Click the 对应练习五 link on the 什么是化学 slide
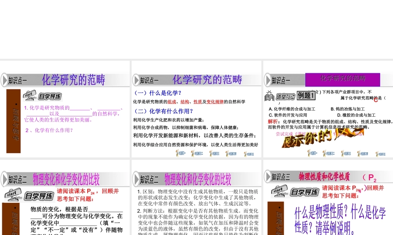 pyautogui.click(x=249, y=154)
